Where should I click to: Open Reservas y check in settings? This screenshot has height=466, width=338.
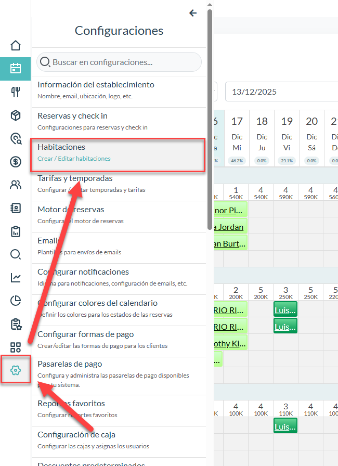click(119, 121)
